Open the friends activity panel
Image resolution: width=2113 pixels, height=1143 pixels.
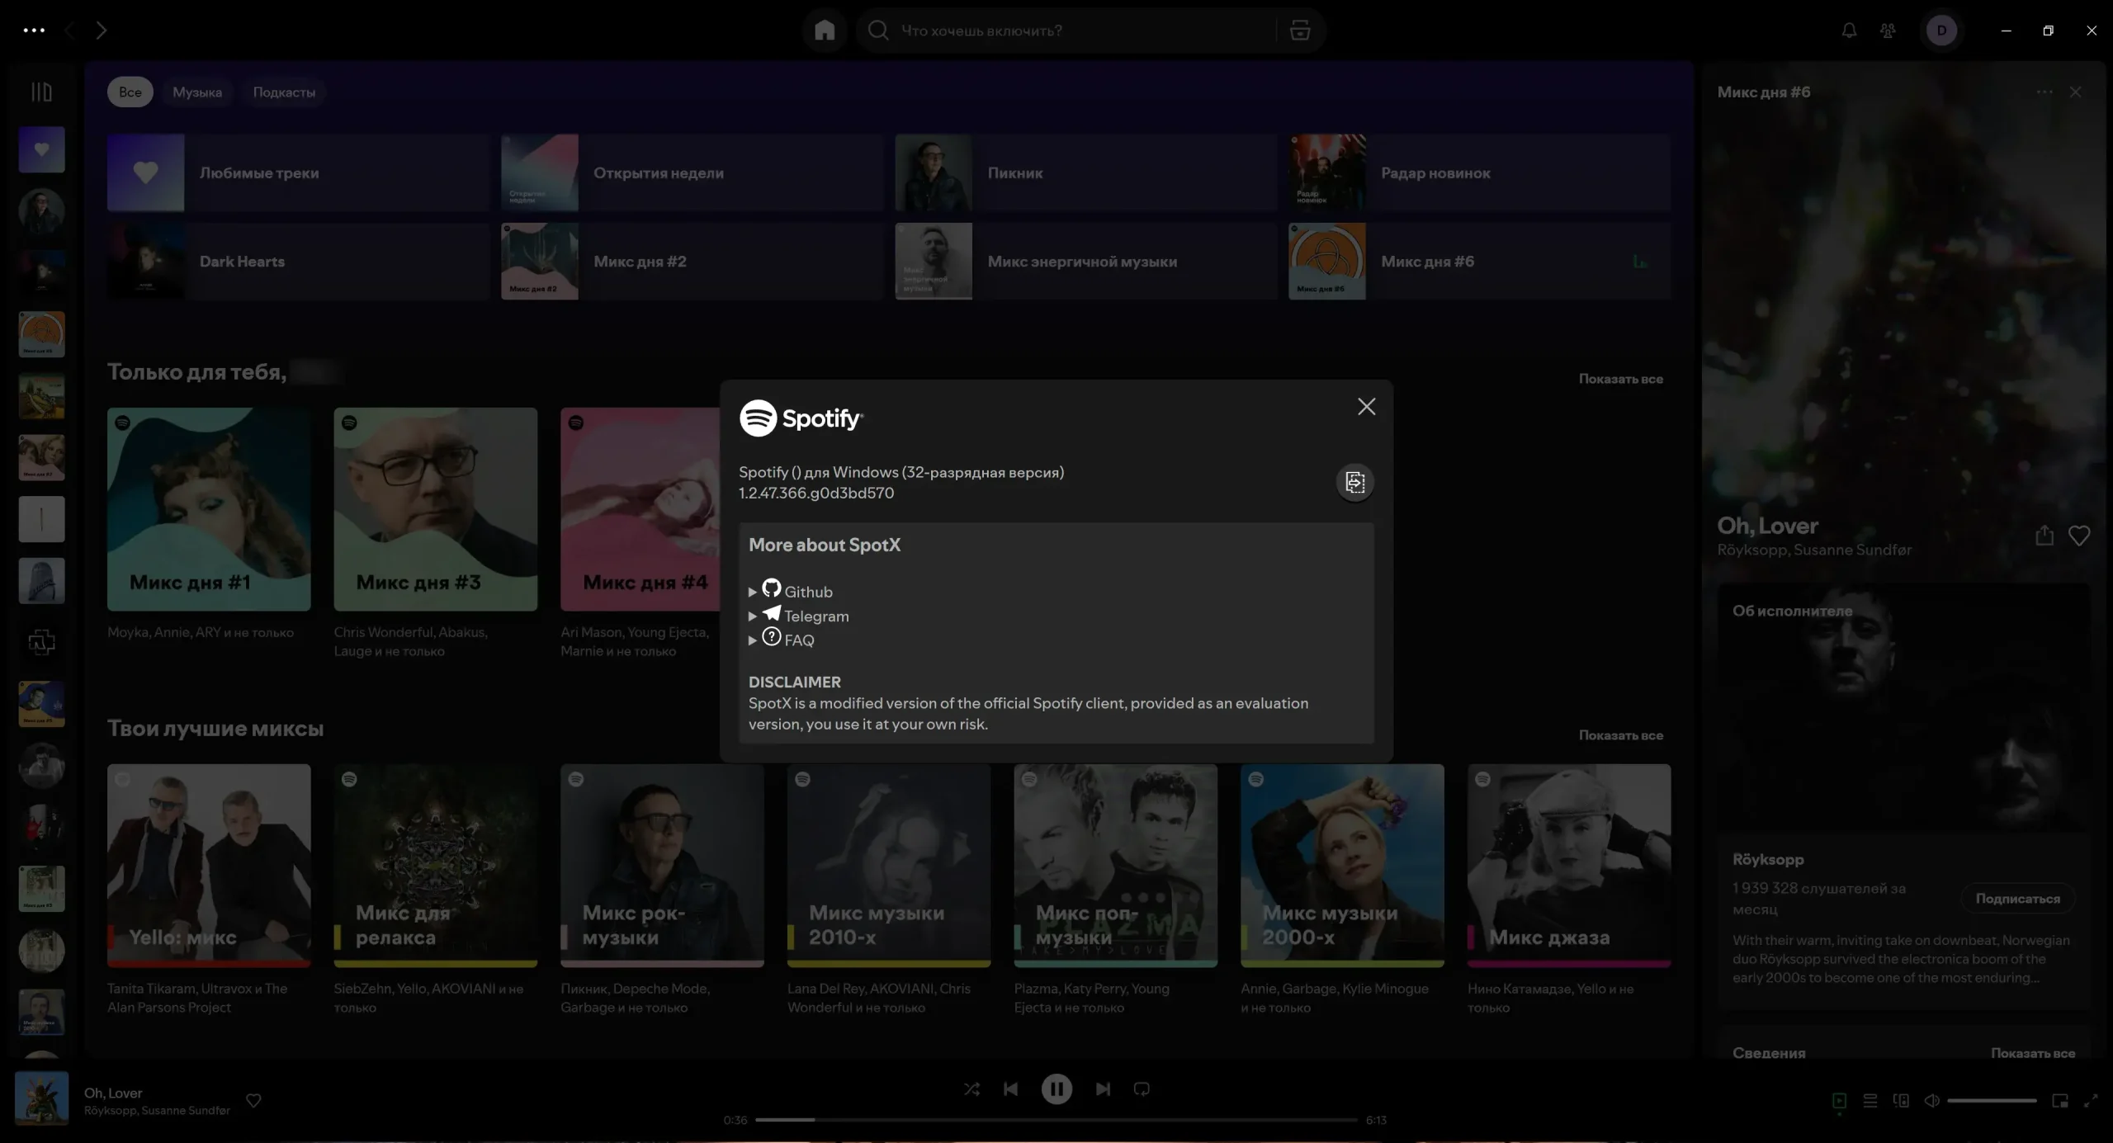click(x=1888, y=30)
